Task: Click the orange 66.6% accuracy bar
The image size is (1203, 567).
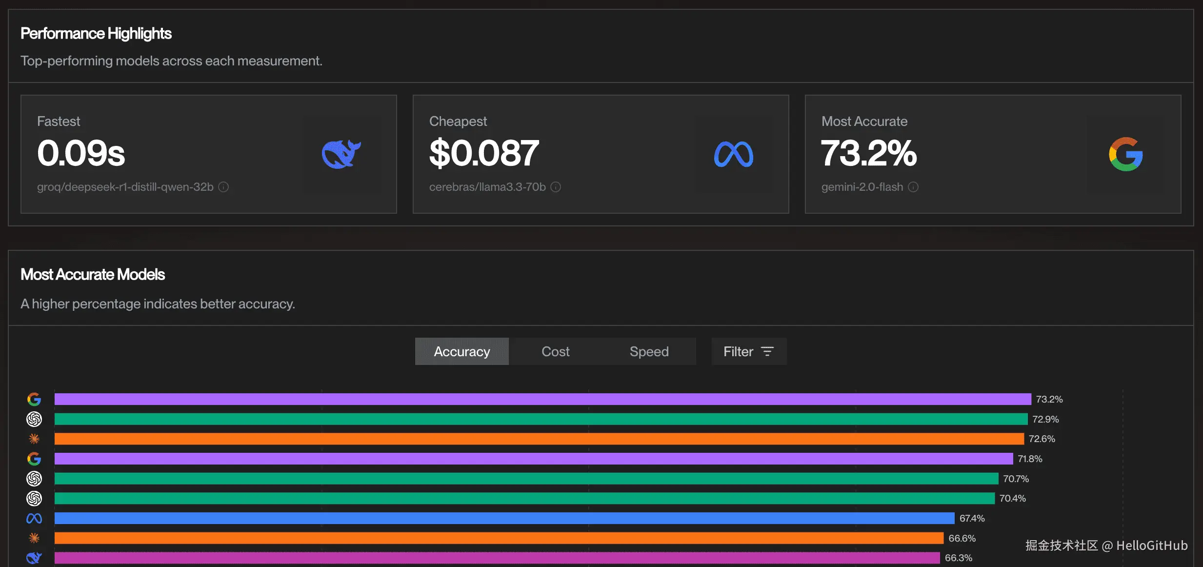Action: coord(499,538)
